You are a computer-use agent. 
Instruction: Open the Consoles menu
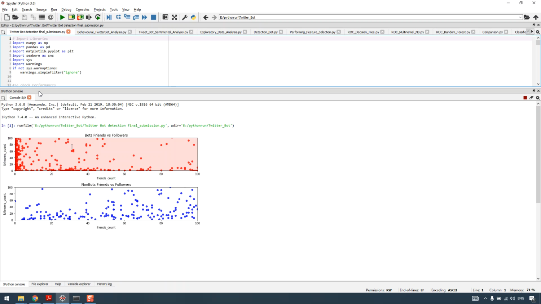pyautogui.click(x=82, y=10)
